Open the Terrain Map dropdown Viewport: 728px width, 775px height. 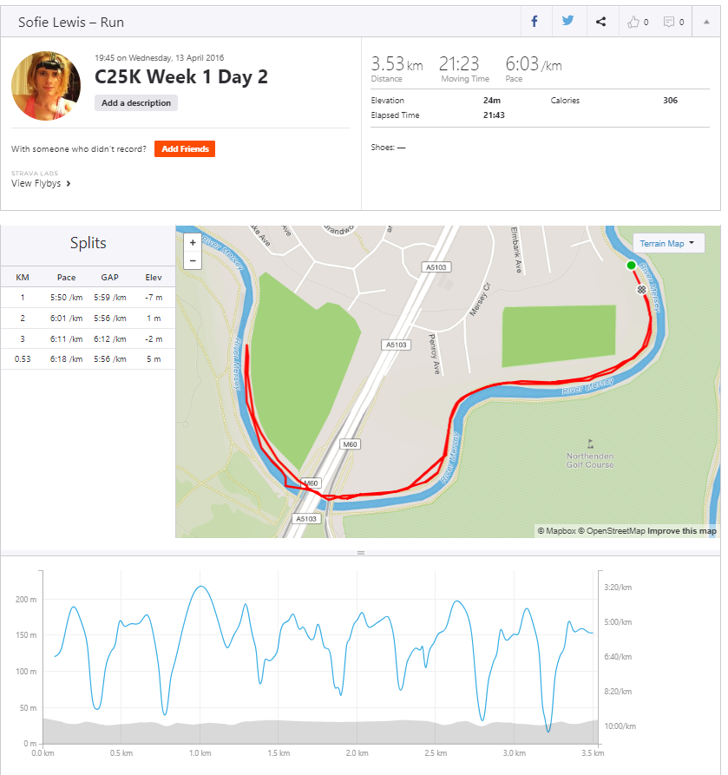click(x=667, y=244)
